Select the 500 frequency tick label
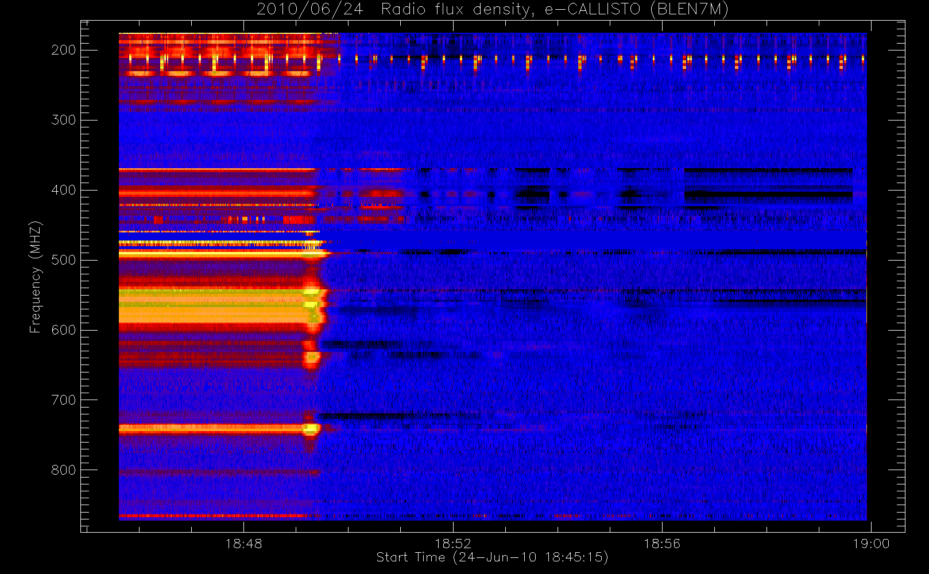Viewport: 929px width, 574px height. click(64, 260)
